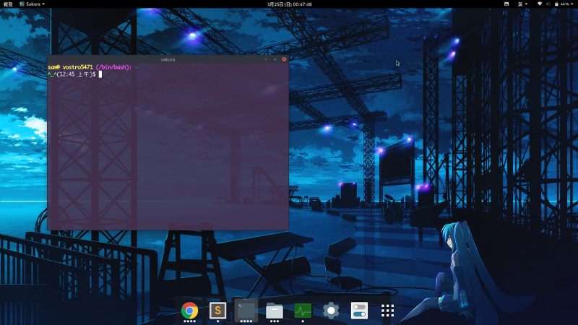Close the sakura terminal window
The image size is (578, 325).
[x=284, y=59]
